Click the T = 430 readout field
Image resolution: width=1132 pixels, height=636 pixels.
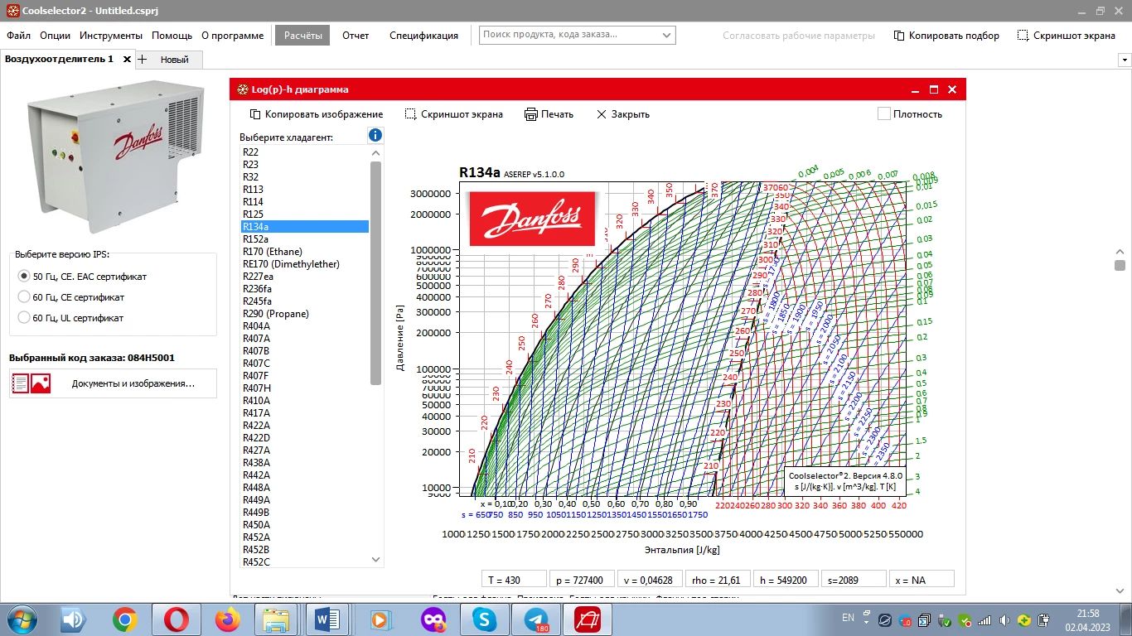click(513, 580)
